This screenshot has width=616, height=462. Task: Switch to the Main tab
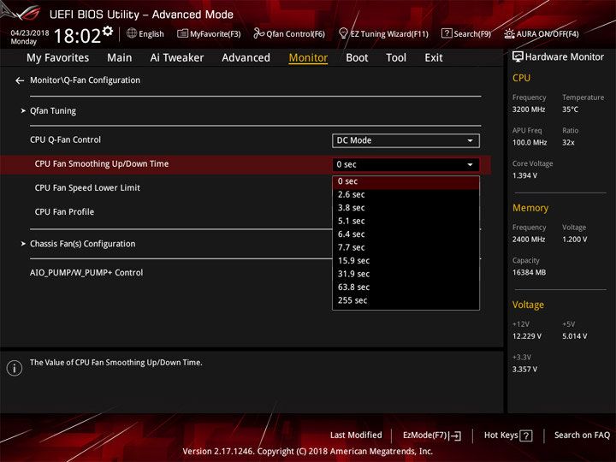tap(120, 58)
